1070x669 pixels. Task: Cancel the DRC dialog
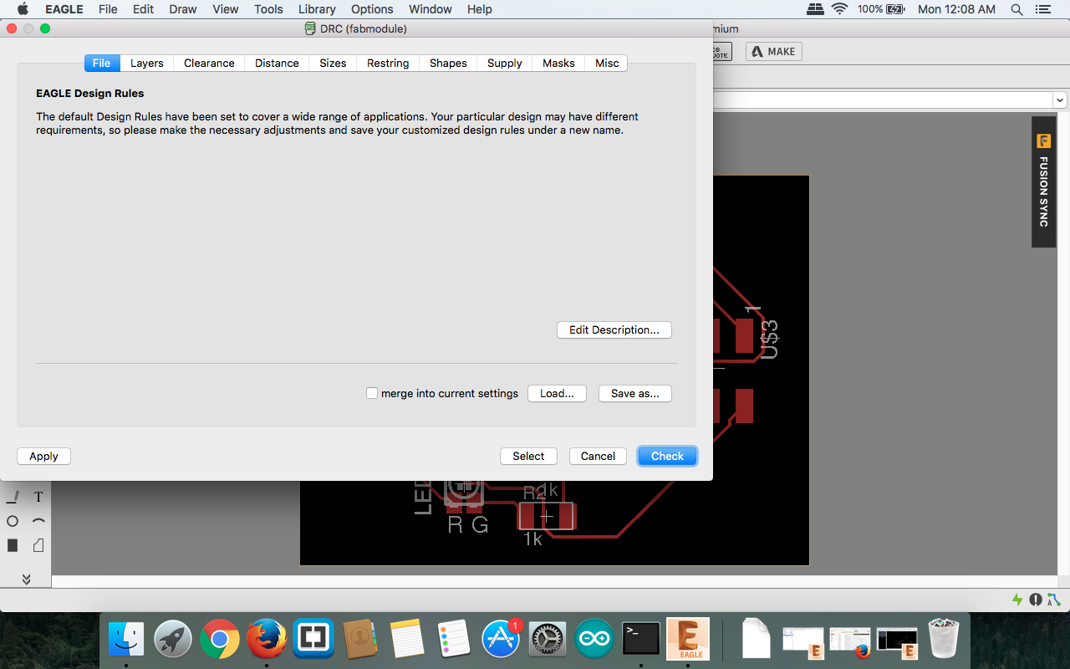pyautogui.click(x=598, y=456)
